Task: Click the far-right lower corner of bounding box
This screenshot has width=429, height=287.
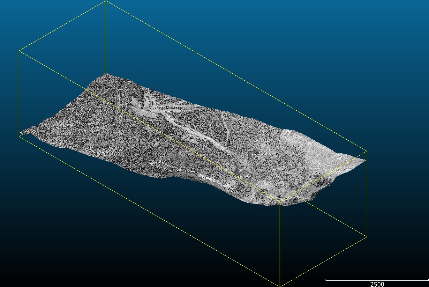Action: [x=367, y=237]
